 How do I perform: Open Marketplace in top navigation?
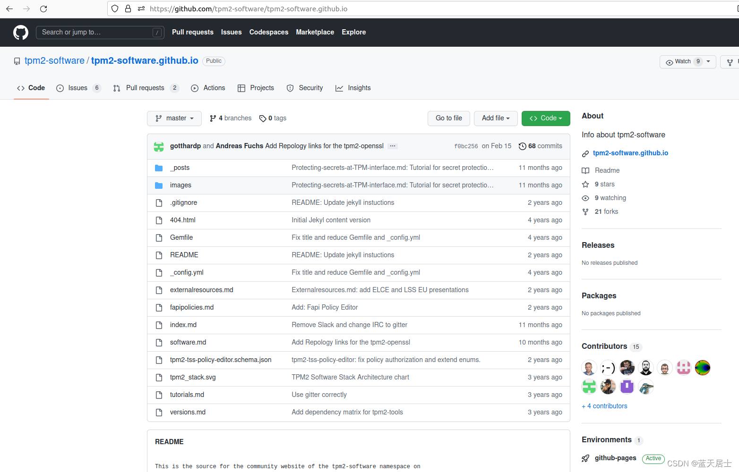pos(315,33)
